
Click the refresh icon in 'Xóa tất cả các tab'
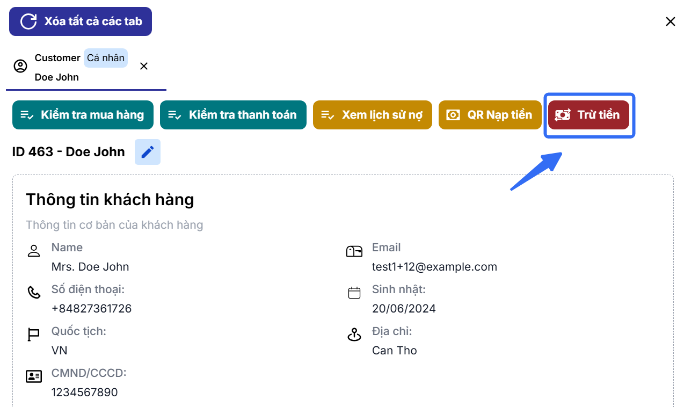click(x=28, y=21)
